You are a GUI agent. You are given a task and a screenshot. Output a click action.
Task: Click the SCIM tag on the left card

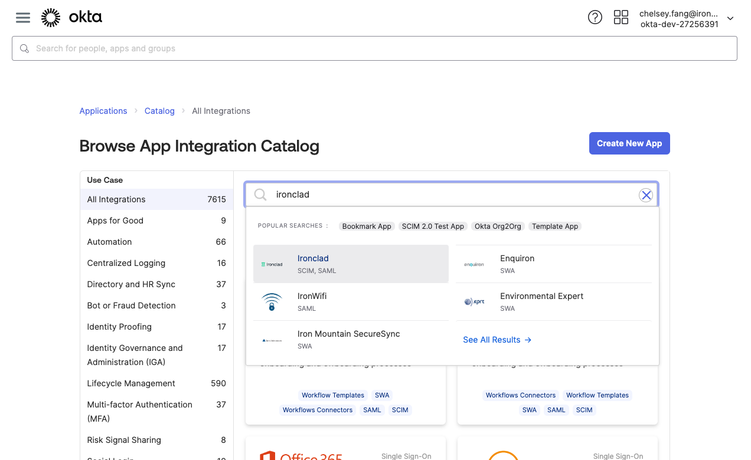[x=400, y=410]
